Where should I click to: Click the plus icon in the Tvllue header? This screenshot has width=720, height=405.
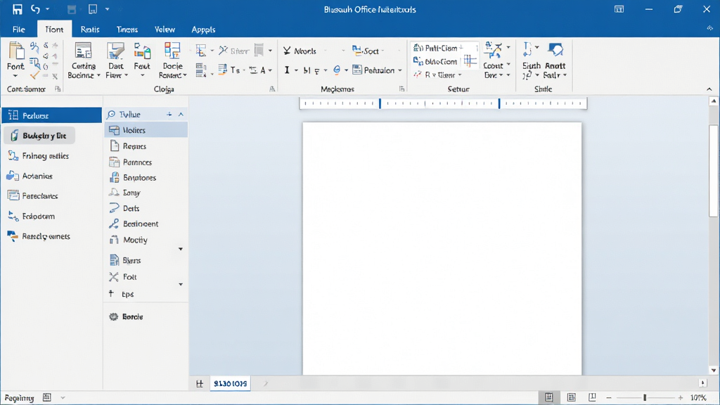(x=169, y=115)
